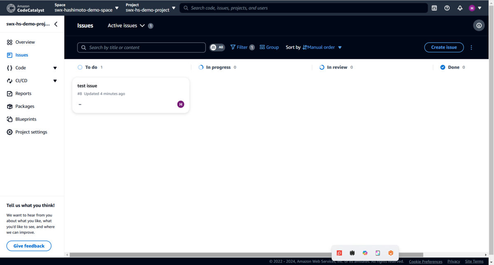Open the Project selector dropdown
The width and height of the screenshot is (494, 265).
point(151,8)
